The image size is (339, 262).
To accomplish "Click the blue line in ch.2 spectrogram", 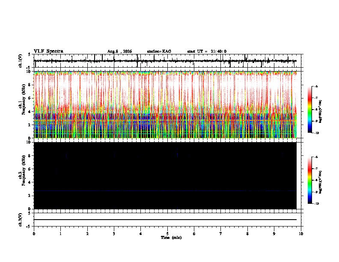I will [165, 191].
